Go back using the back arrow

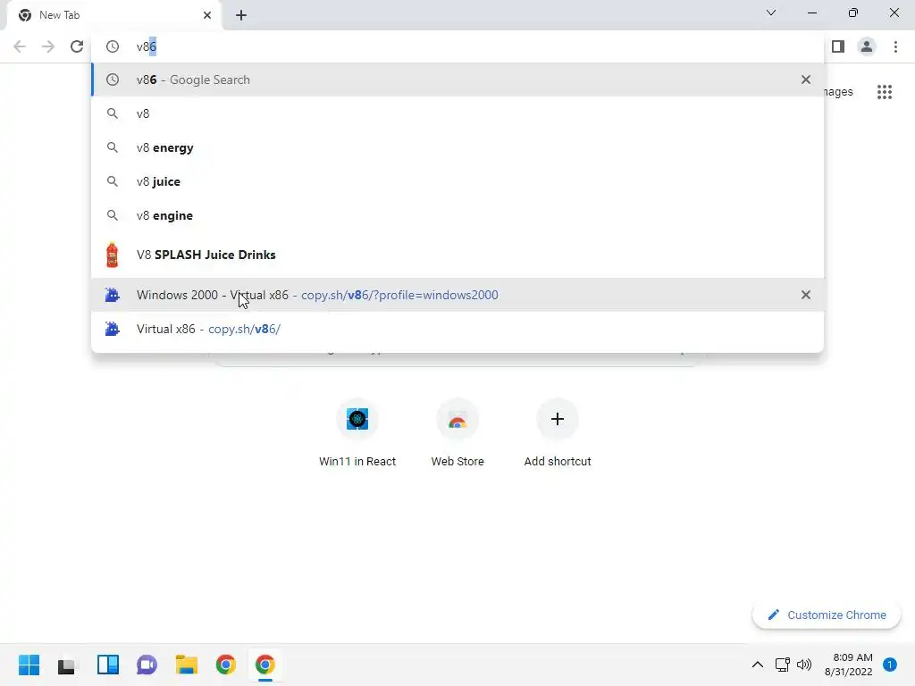20,46
